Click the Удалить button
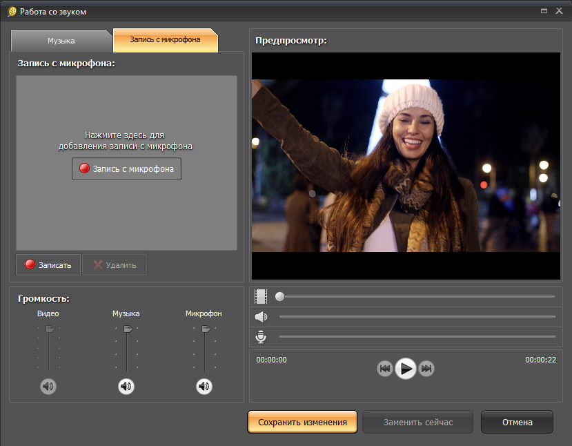572x446 pixels. pos(115,265)
